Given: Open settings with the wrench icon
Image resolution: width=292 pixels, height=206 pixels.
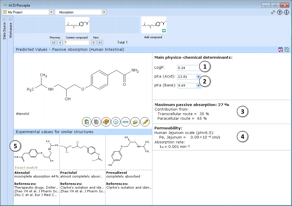Looking at the screenshot, I should (x=273, y=13).
